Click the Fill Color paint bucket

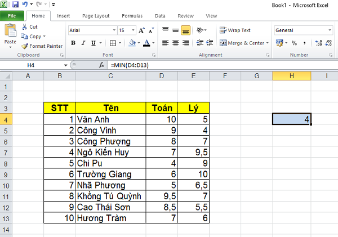coord(131,43)
